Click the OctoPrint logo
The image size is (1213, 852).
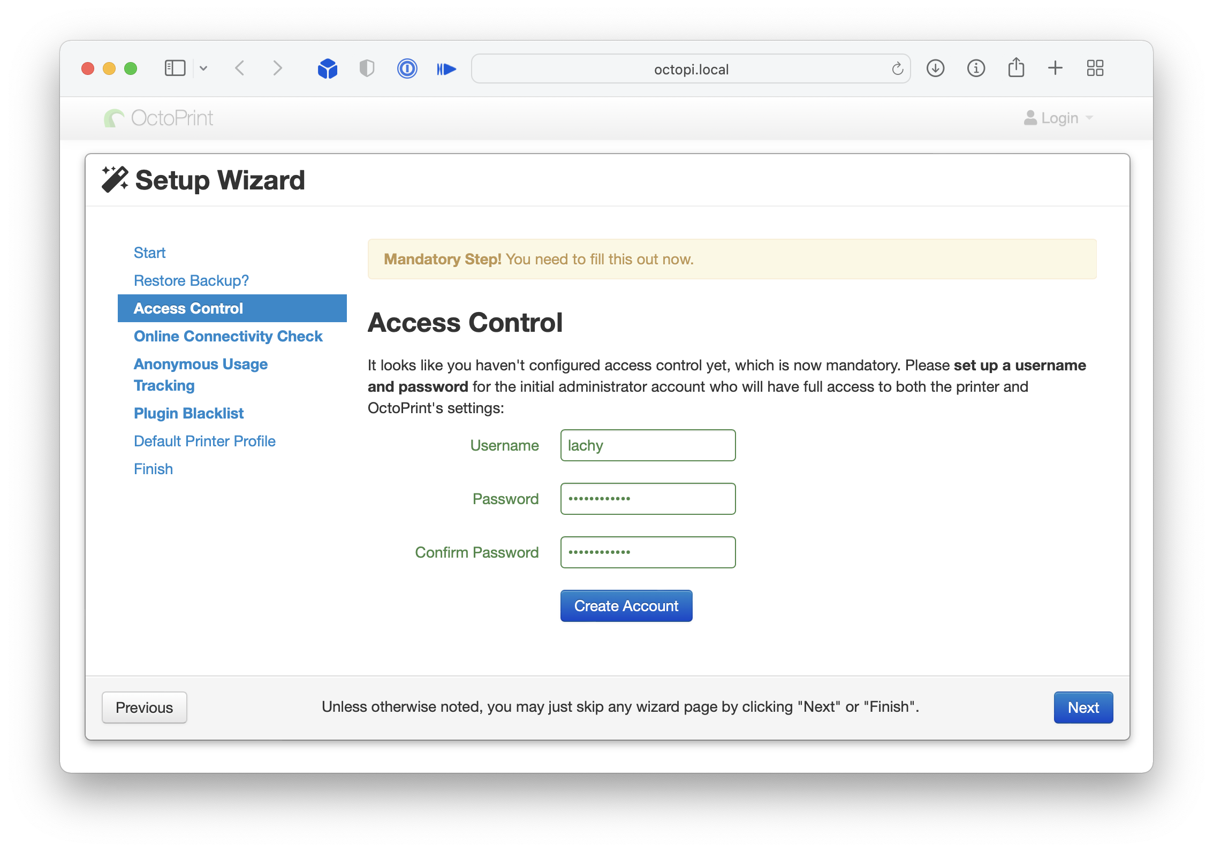158,118
